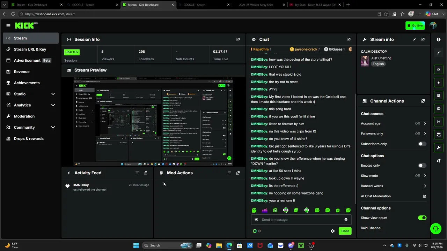447x251 pixels.
Task: Open a new browser tab with plus icon
Action: (348, 5)
